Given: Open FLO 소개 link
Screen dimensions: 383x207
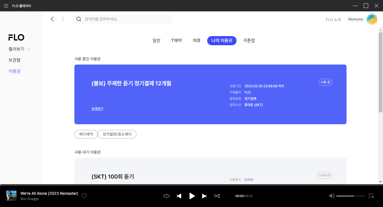Looking at the screenshot, I should (x=333, y=20).
